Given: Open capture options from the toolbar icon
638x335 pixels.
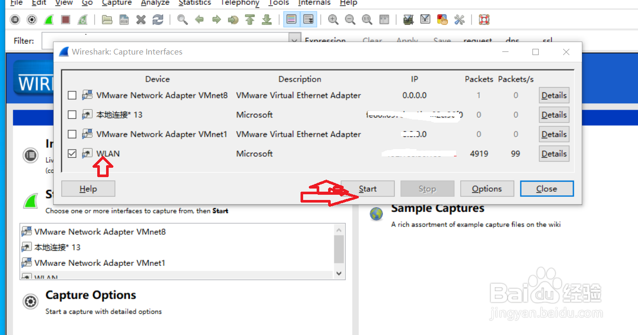Looking at the screenshot, I should [x=32, y=20].
